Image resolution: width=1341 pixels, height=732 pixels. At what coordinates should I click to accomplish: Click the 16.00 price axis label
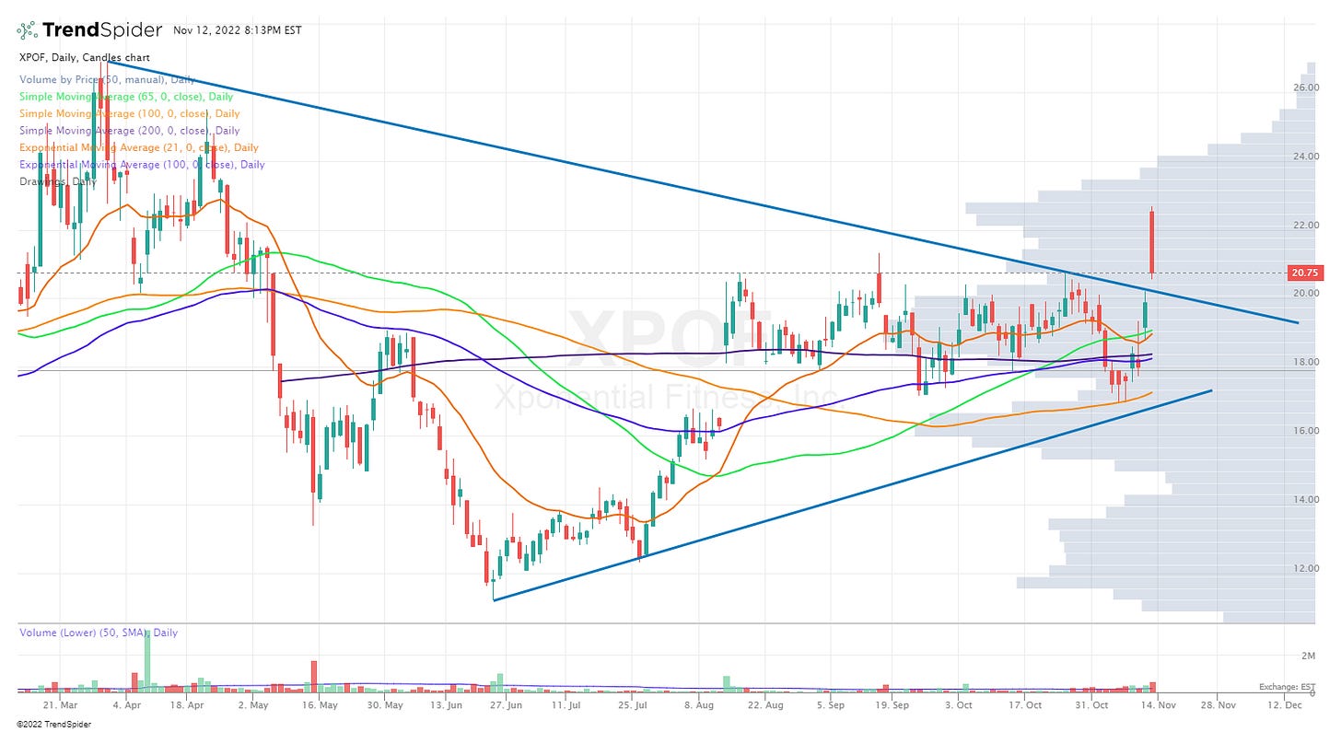1304,431
